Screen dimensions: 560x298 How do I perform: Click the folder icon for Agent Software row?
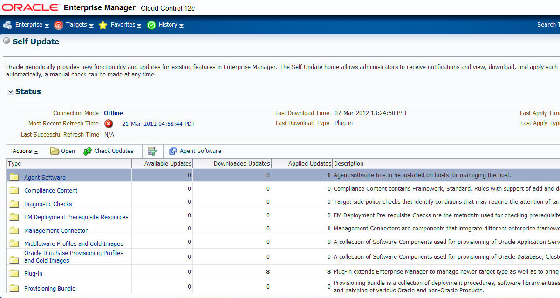click(x=14, y=177)
